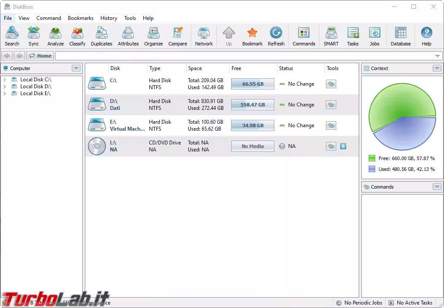The image size is (444, 308).
Task: Open tools icon for drive D:\
Action: click(x=331, y=105)
